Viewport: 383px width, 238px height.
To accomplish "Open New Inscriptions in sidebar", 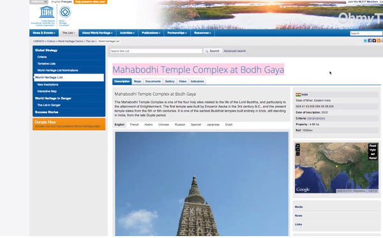I will click(x=48, y=84).
